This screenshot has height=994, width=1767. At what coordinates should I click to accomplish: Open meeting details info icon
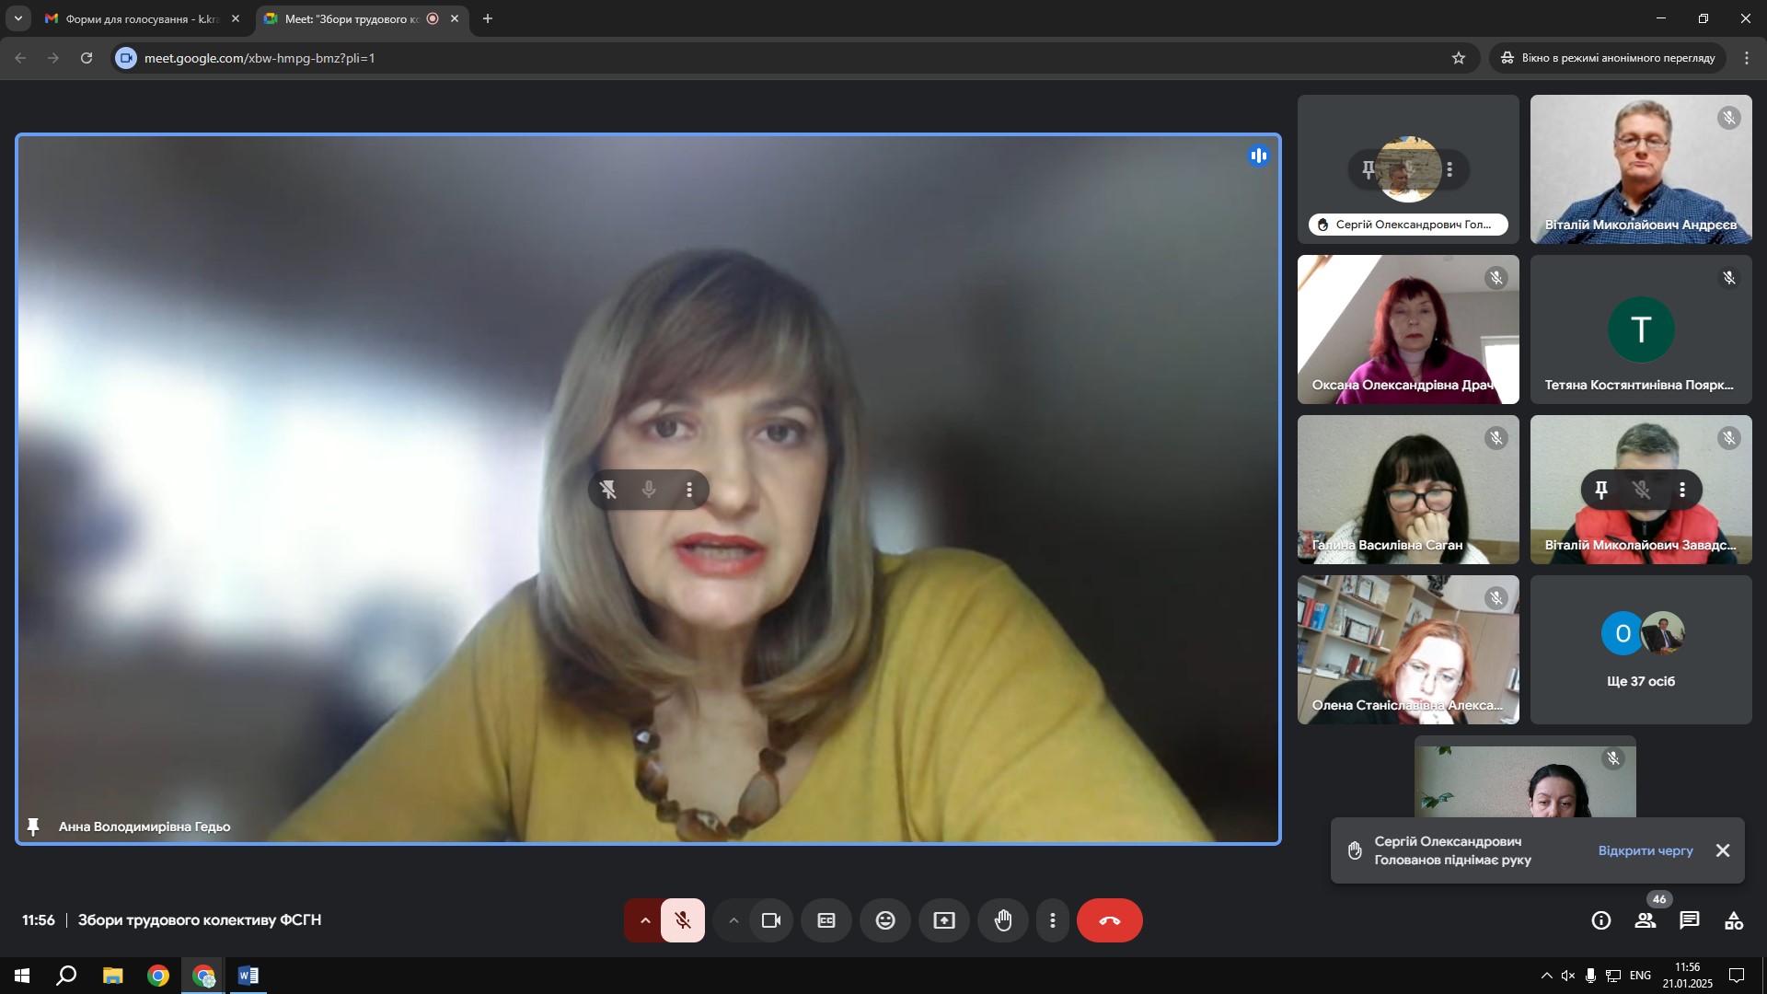coord(1601,920)
